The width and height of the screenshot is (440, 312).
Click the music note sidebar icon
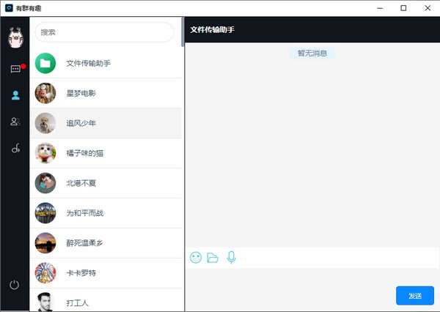click(15, 149)
